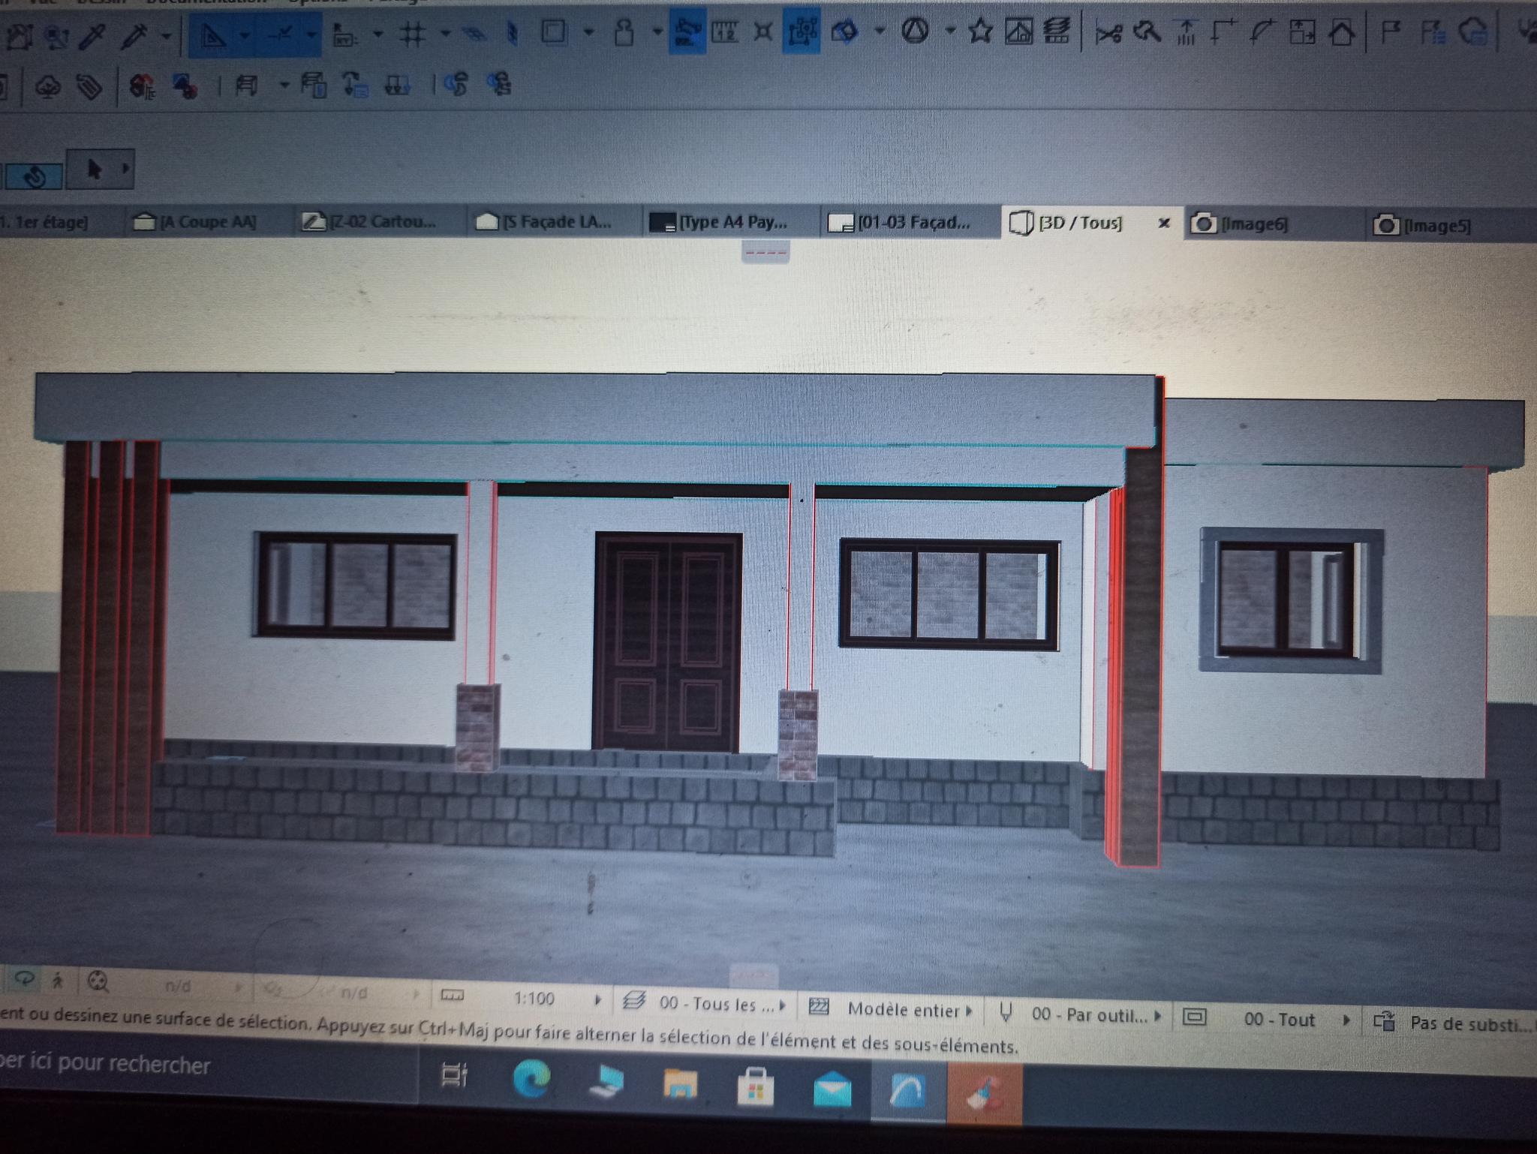Click the 00 - Par outil renovation filter
Viewport: 1537px width, 1154px height.
click(x=1088, y=1015)
